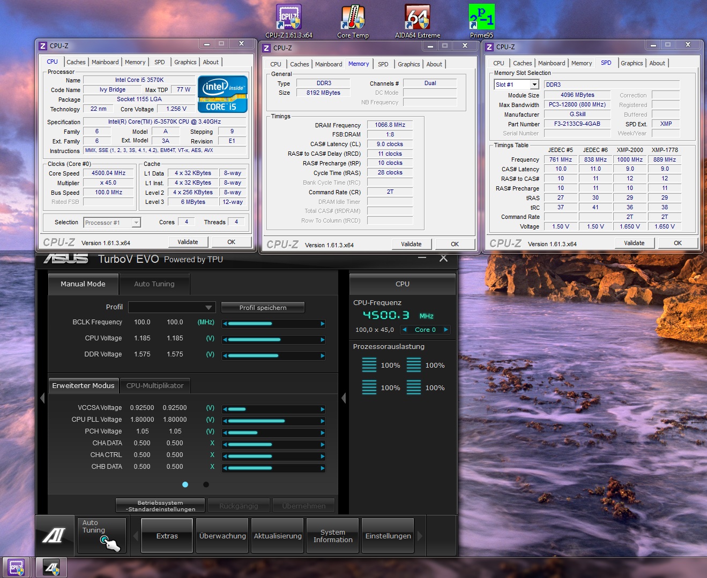Open the Aktualisierung section
Image resolution: width=707 pixels, height=578 pixels.
pos(278,536)
